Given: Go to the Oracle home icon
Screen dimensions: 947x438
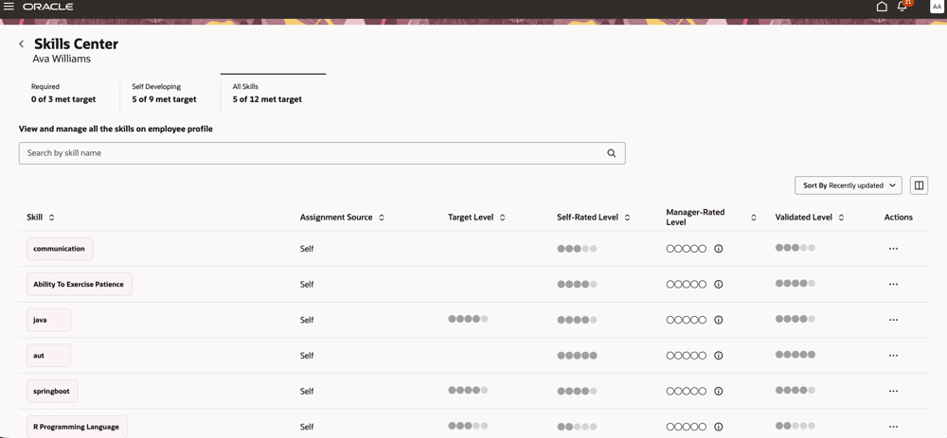Looking at the screenshot, I should click(x=882, y=7).
